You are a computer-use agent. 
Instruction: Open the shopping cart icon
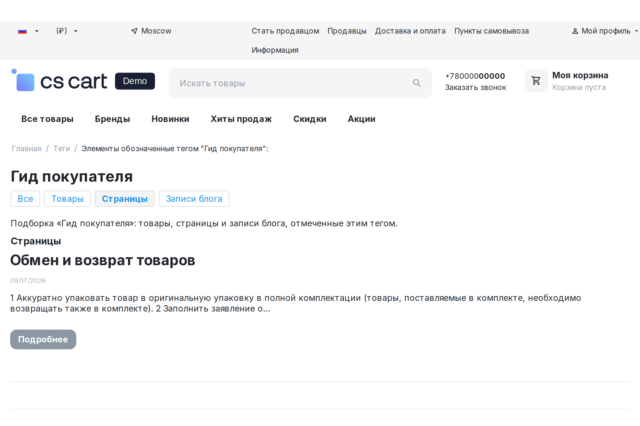tap(536, 80)
